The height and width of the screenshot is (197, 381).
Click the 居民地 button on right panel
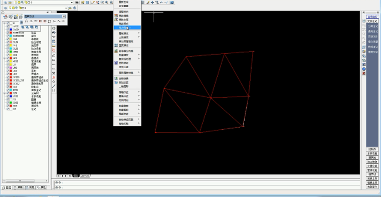(x=372, y=157)
